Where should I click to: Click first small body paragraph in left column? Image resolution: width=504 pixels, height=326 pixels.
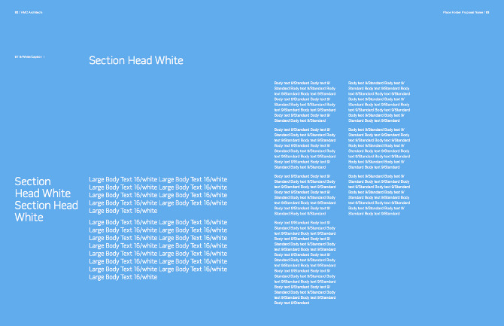point(305,101)
